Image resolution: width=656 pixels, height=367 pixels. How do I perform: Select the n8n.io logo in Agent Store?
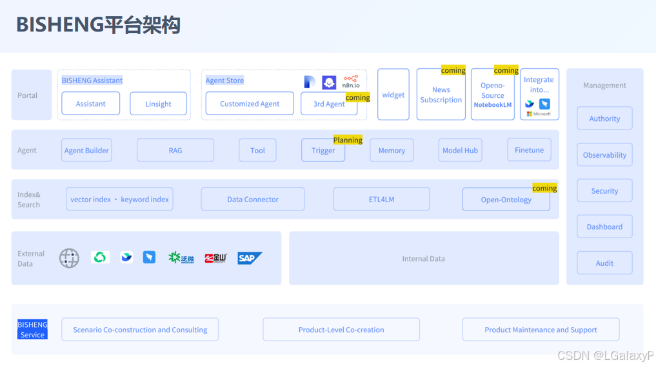351,81
